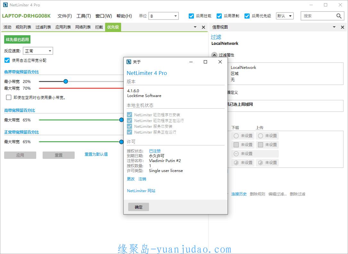Click the 删除过滤 link
This screenshot has width=348, height=254.
point(298,194)
